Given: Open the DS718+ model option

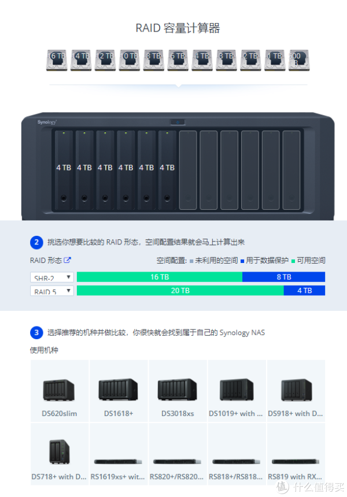Looking at the screenshot, I should (60, 454).
